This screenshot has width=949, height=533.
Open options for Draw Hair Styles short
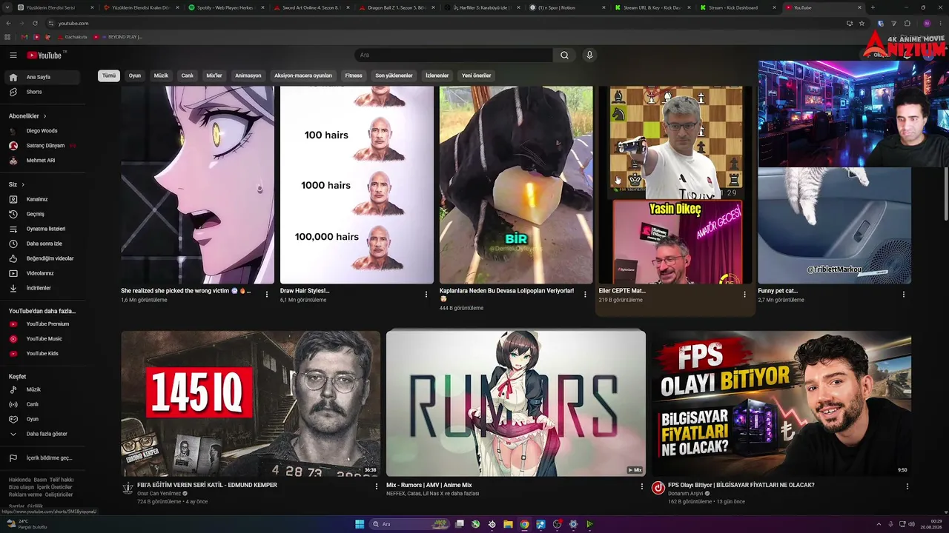pos(426,294)
